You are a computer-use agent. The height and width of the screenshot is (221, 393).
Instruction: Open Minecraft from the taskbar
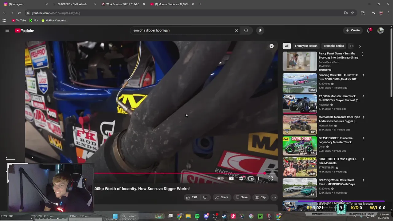[x=260, y=216]
